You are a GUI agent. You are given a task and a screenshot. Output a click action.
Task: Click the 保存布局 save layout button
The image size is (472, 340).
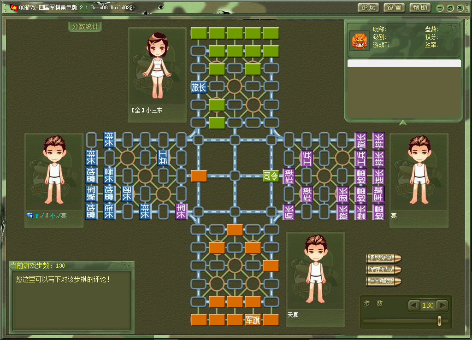(383, 270)
